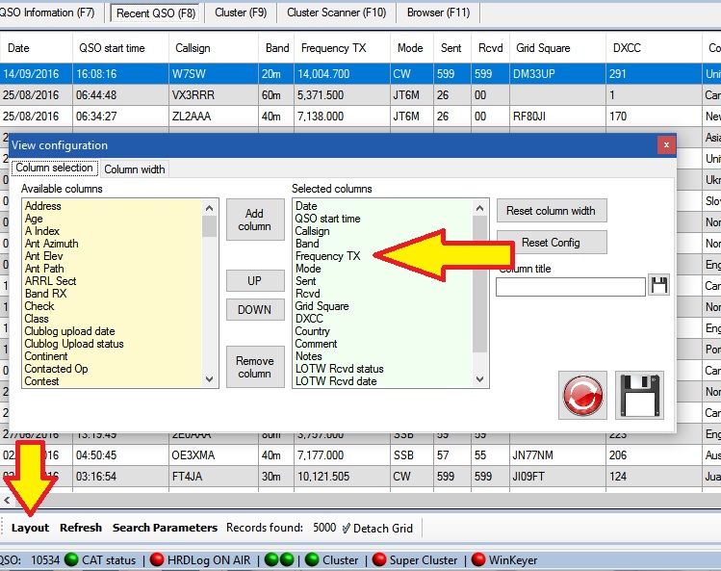Viewport: 721px width, 571px height.
Task: Open the Layout menu
Action: coord(31,528)
